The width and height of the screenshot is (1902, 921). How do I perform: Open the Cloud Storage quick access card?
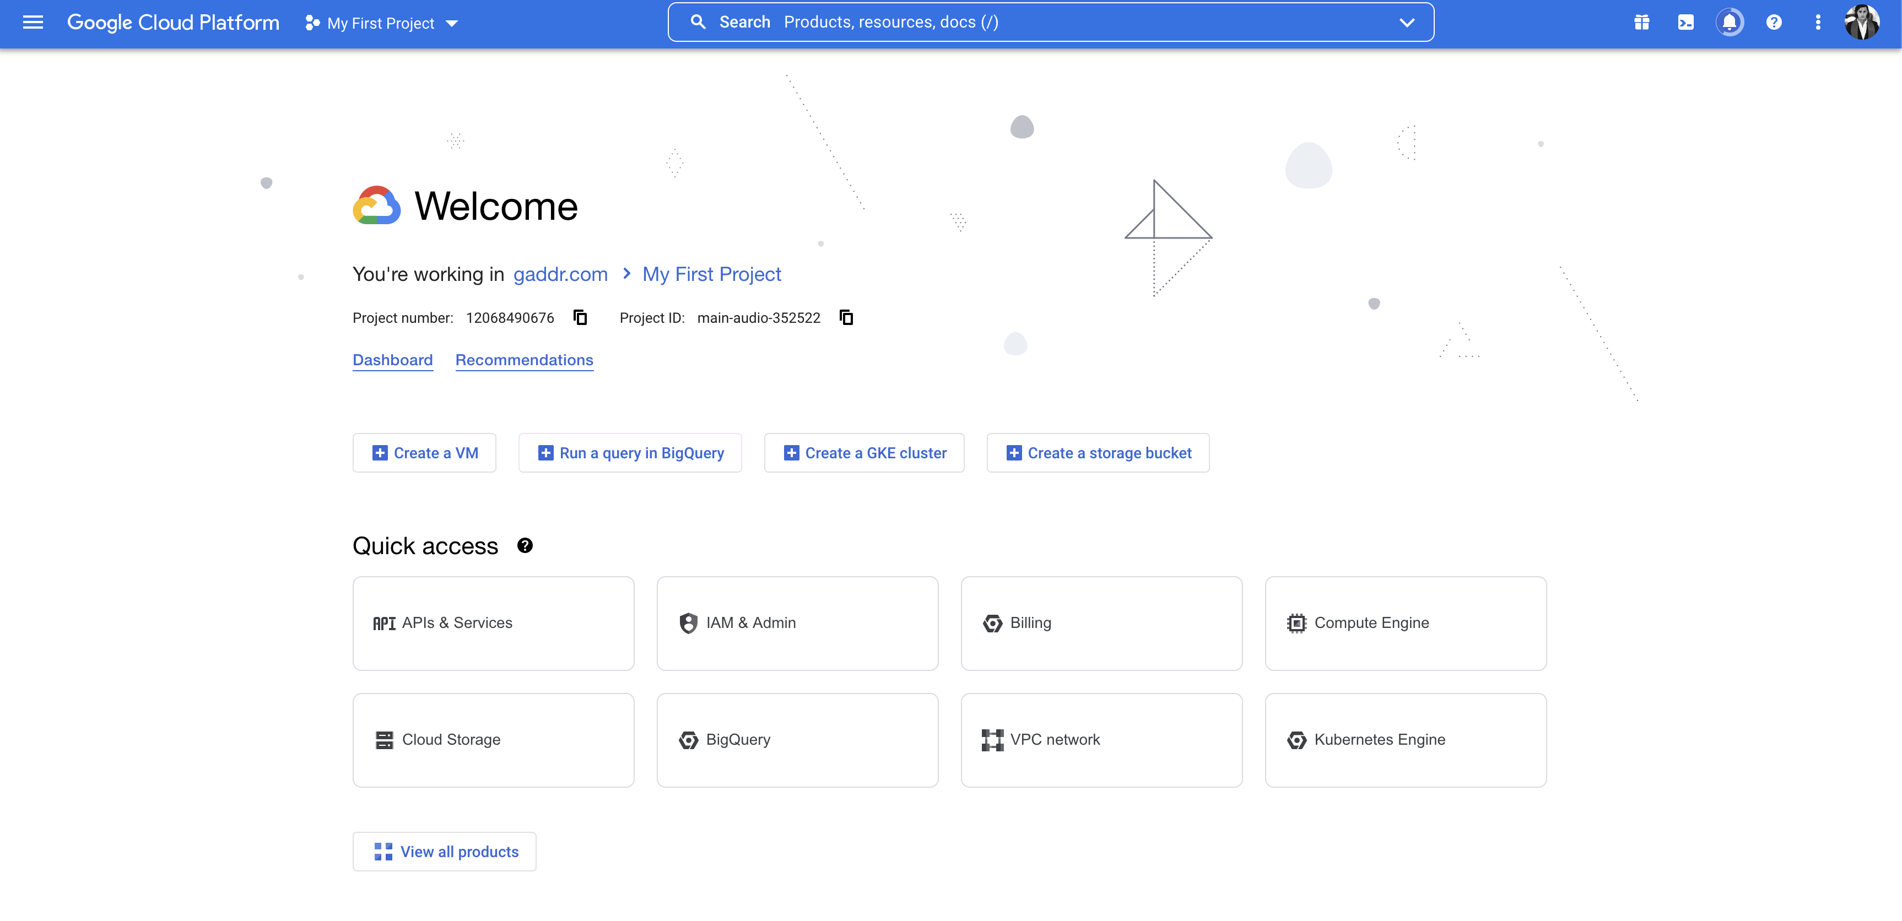493,740
